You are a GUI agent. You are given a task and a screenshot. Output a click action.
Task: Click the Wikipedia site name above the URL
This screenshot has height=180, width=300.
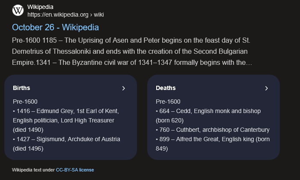(x=40, y=7)
